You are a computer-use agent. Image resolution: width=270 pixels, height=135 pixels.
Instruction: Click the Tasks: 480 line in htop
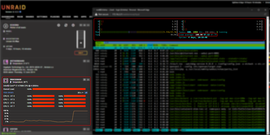click(x=203, y=32)
